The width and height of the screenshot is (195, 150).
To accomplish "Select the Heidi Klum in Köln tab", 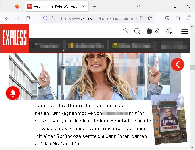I will (57, 6).
